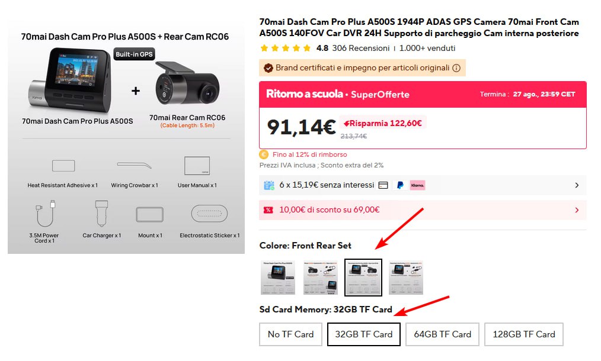
Task: Select the second color variant thumbnail
Action: pos(321,277)
